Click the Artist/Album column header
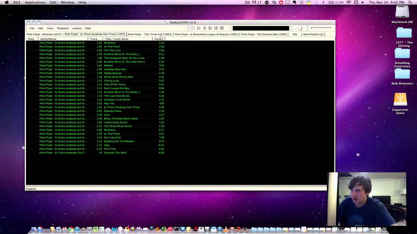 click(x=63, y=39)
